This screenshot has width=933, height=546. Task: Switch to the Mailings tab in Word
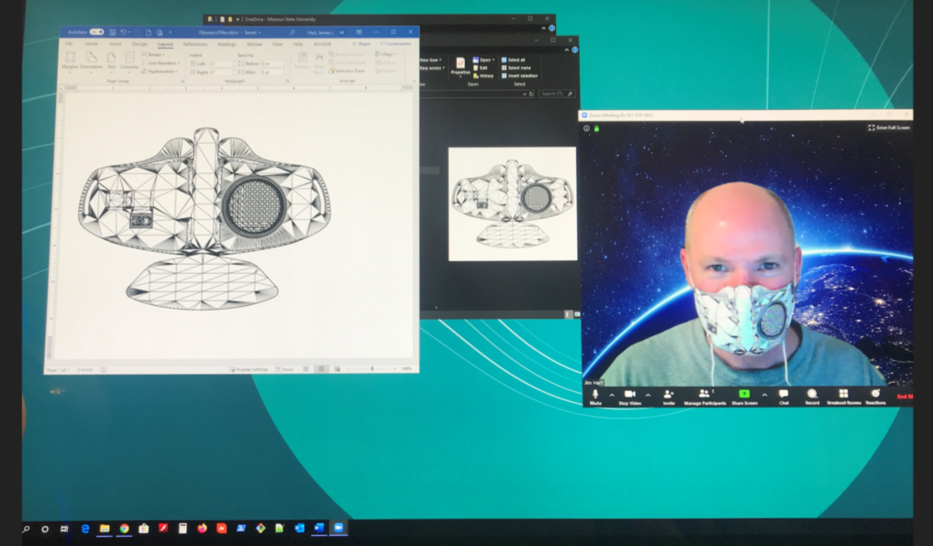pos(227,44)
